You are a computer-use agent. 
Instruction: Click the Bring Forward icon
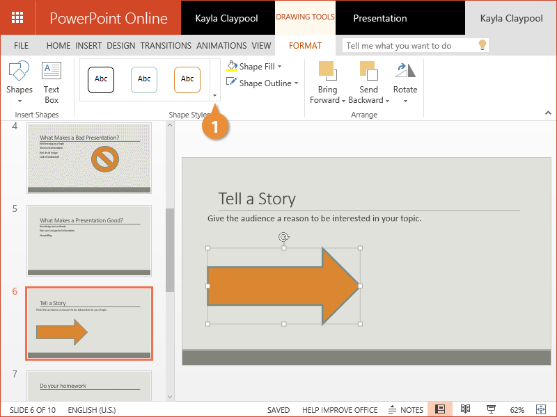(x=327, y=70)
